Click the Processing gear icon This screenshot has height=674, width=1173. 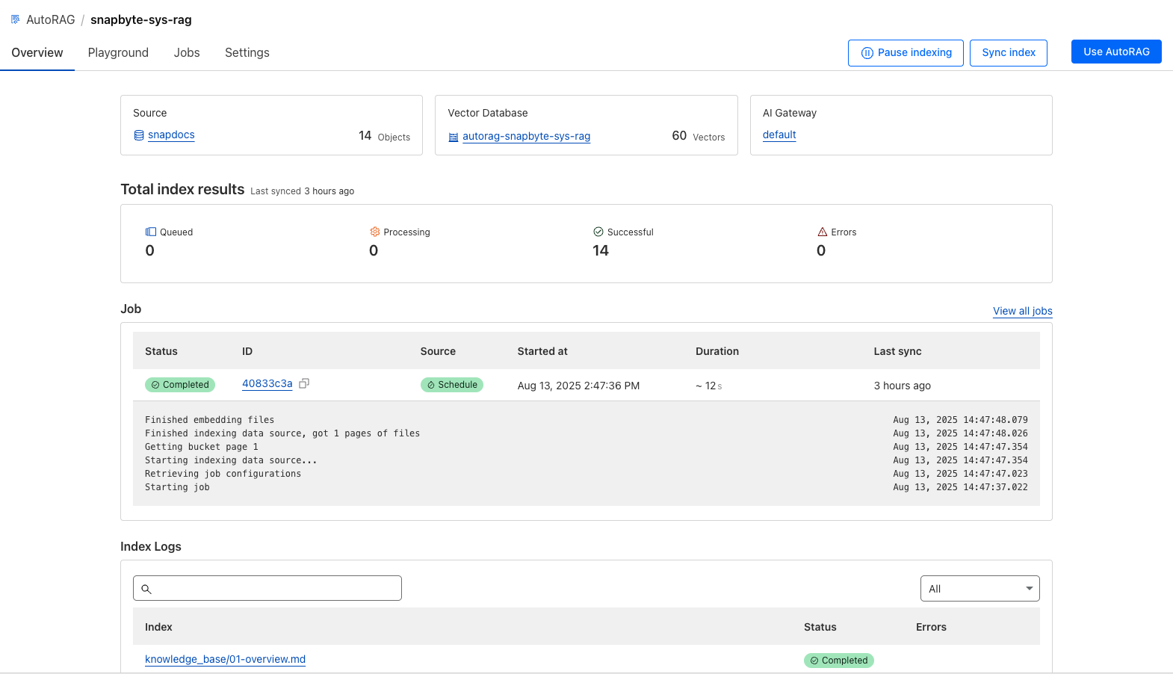[x=375, y=232]
